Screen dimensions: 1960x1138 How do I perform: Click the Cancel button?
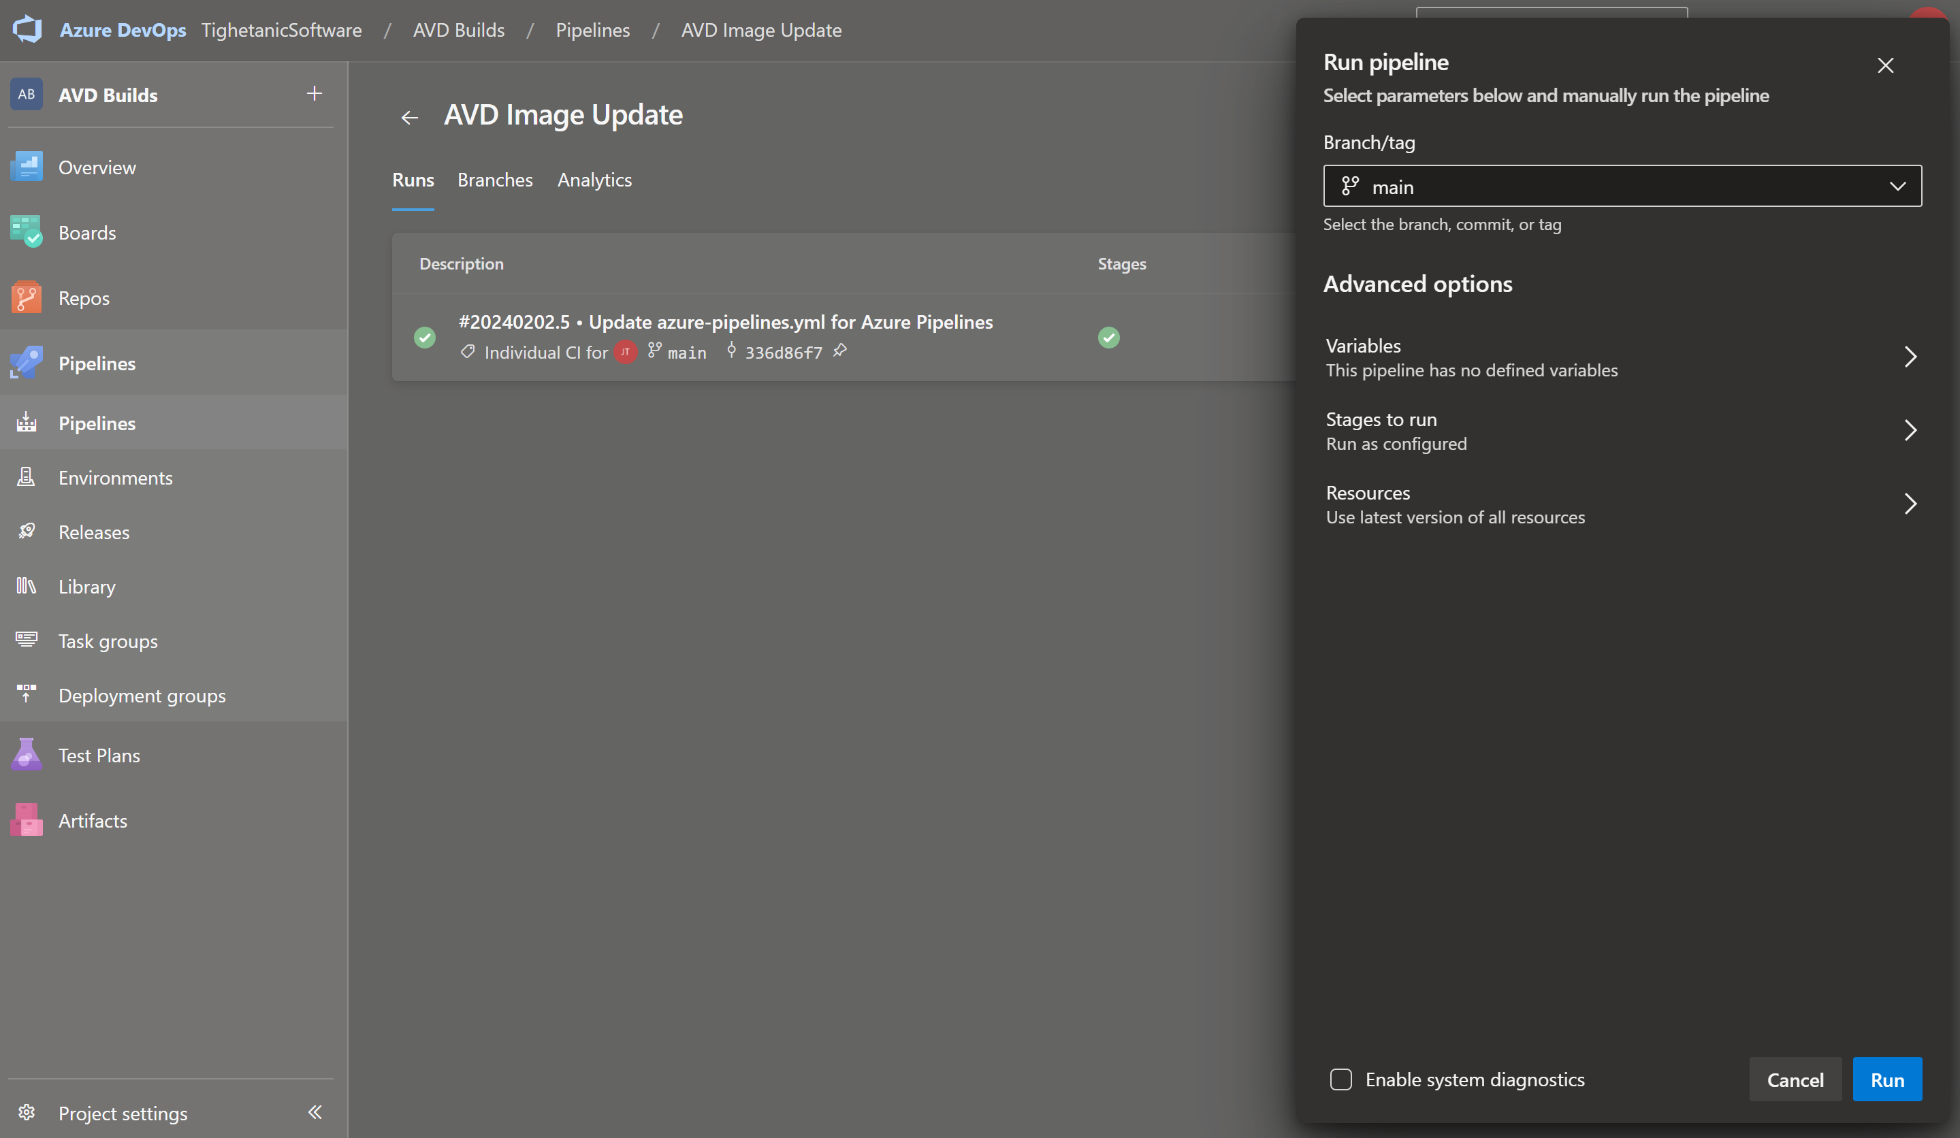tap(1795, 1079)
